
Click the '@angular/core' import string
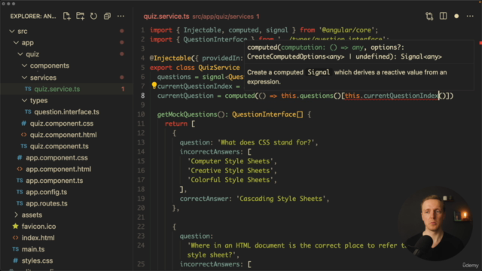click(346, 30)
